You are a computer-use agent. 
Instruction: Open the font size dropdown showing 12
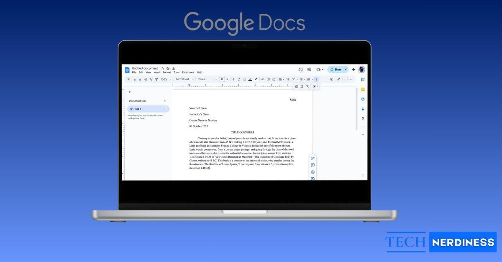coord(222,79)
